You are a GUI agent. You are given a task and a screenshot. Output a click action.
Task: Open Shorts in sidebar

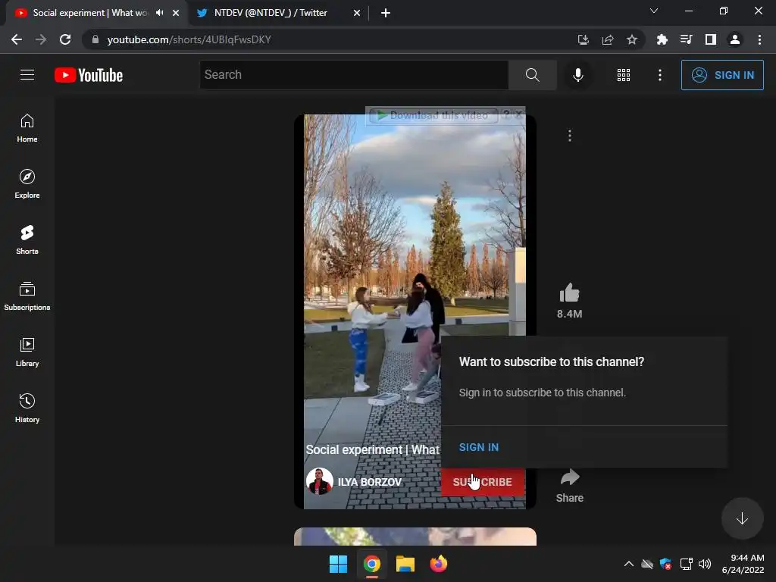pos(27,240)
